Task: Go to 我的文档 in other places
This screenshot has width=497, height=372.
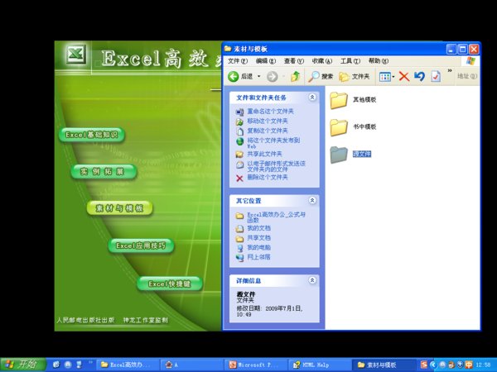Action: point(258,228)
